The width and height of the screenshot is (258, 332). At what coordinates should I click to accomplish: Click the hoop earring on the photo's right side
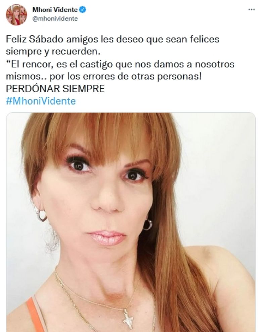[147, 225]
